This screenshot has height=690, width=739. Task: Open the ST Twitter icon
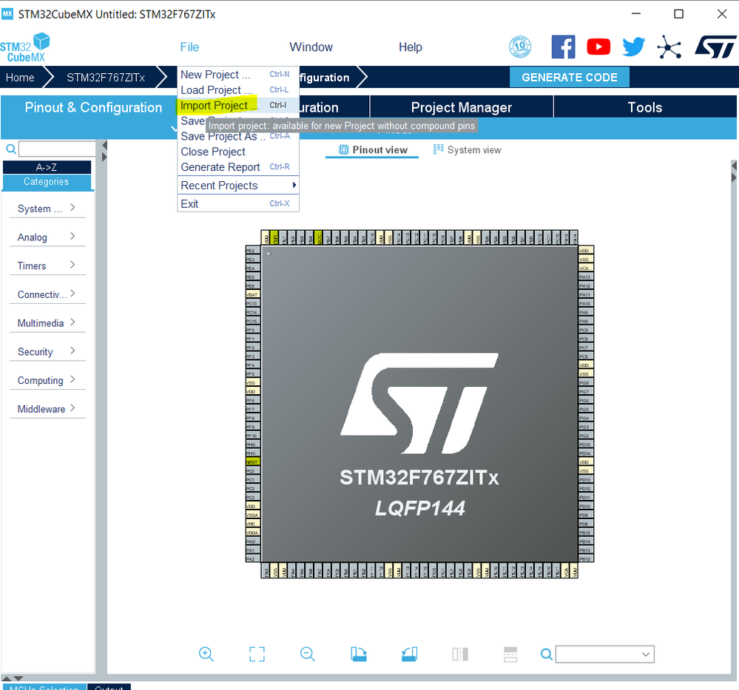(x=634, y=47)
